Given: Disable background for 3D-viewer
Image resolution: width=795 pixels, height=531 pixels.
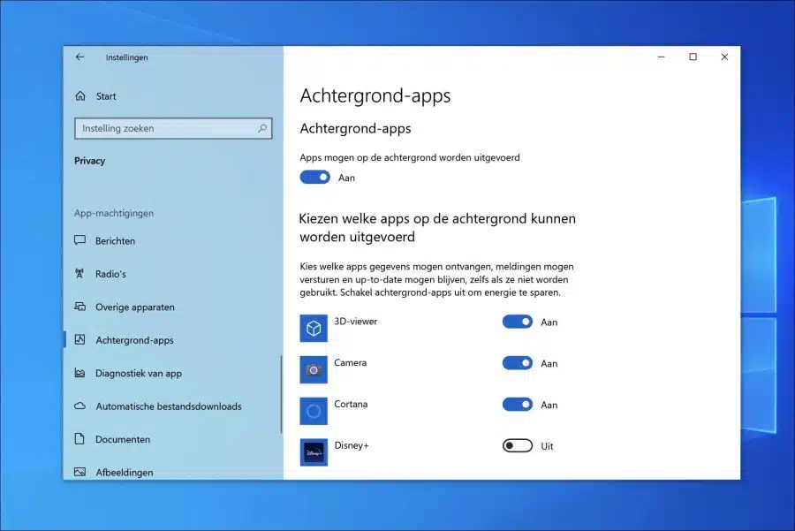Looking at the screenshot, I should click(517, 322).
